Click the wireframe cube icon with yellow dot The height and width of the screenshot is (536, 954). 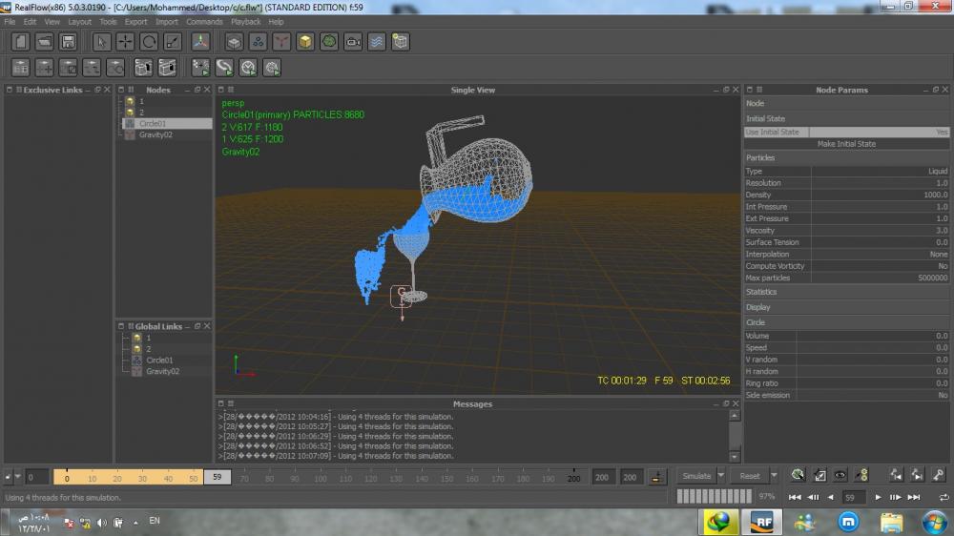tap(401, 42)
